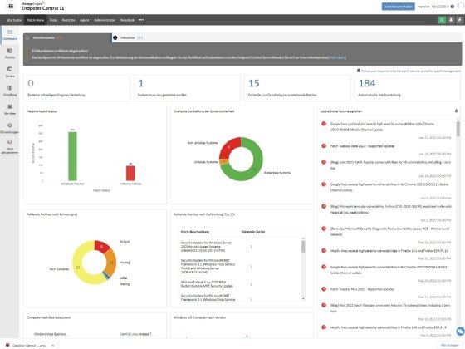Open the Tools menu tab
Viewport: 465px width, 349px height.
[x=53, y=20]
